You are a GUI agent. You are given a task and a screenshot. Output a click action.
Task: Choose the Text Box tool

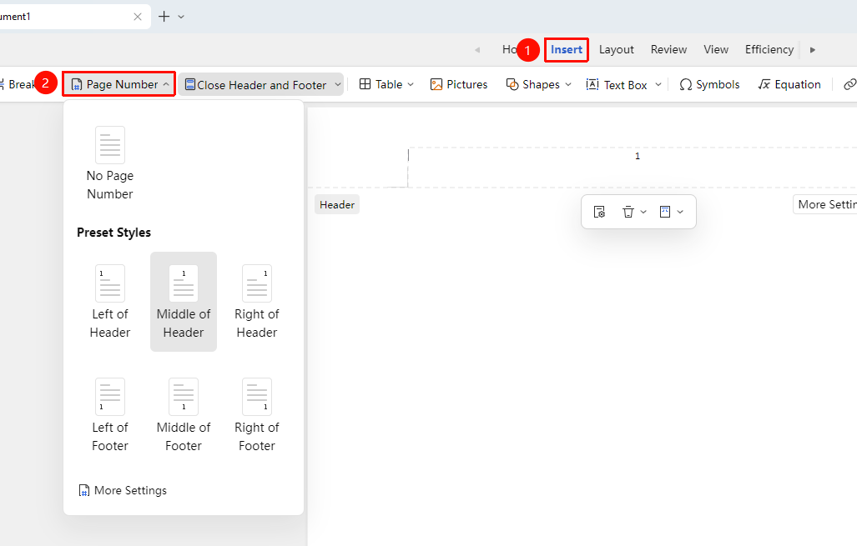[x=617, y=85]
